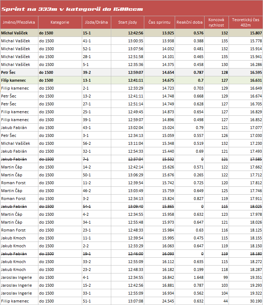Click the 'Koncová rychlost' column header
The image size is (263, 305).
[216, 22]
